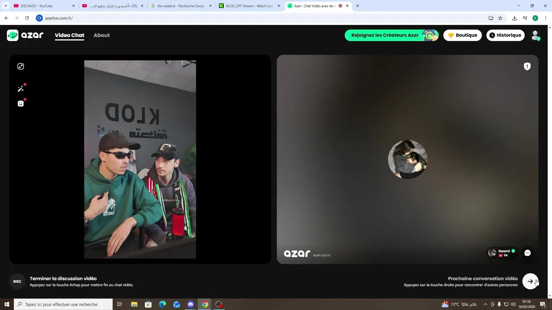Click Rejoignez les Créateurs Azar button
Image resolution: width=552 pixels, height=310 pixels.
tap(392, 35)
